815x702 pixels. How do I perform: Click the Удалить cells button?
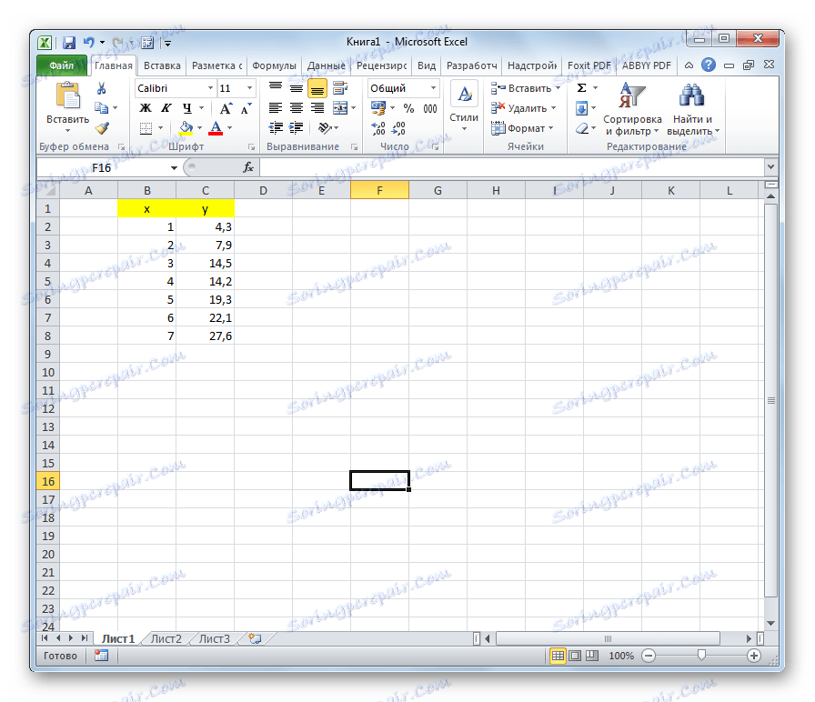523,108
